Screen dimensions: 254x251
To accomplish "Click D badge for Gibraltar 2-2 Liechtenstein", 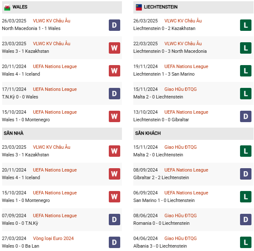I will 246,174.
